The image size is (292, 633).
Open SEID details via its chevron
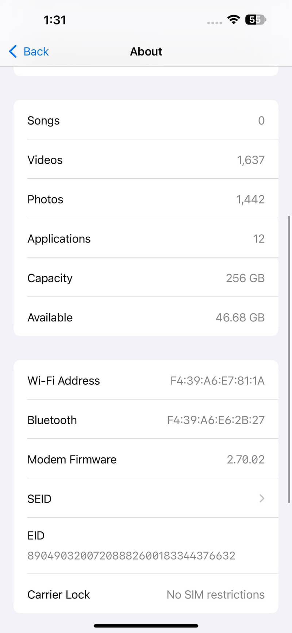[x=261, y=498]
